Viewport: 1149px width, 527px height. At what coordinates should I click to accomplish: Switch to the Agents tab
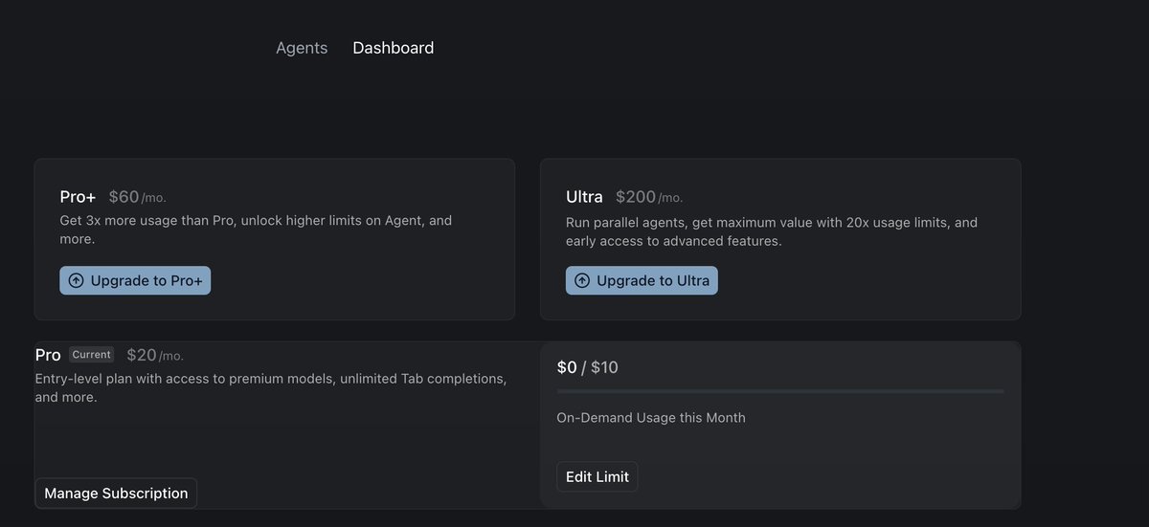302,48
